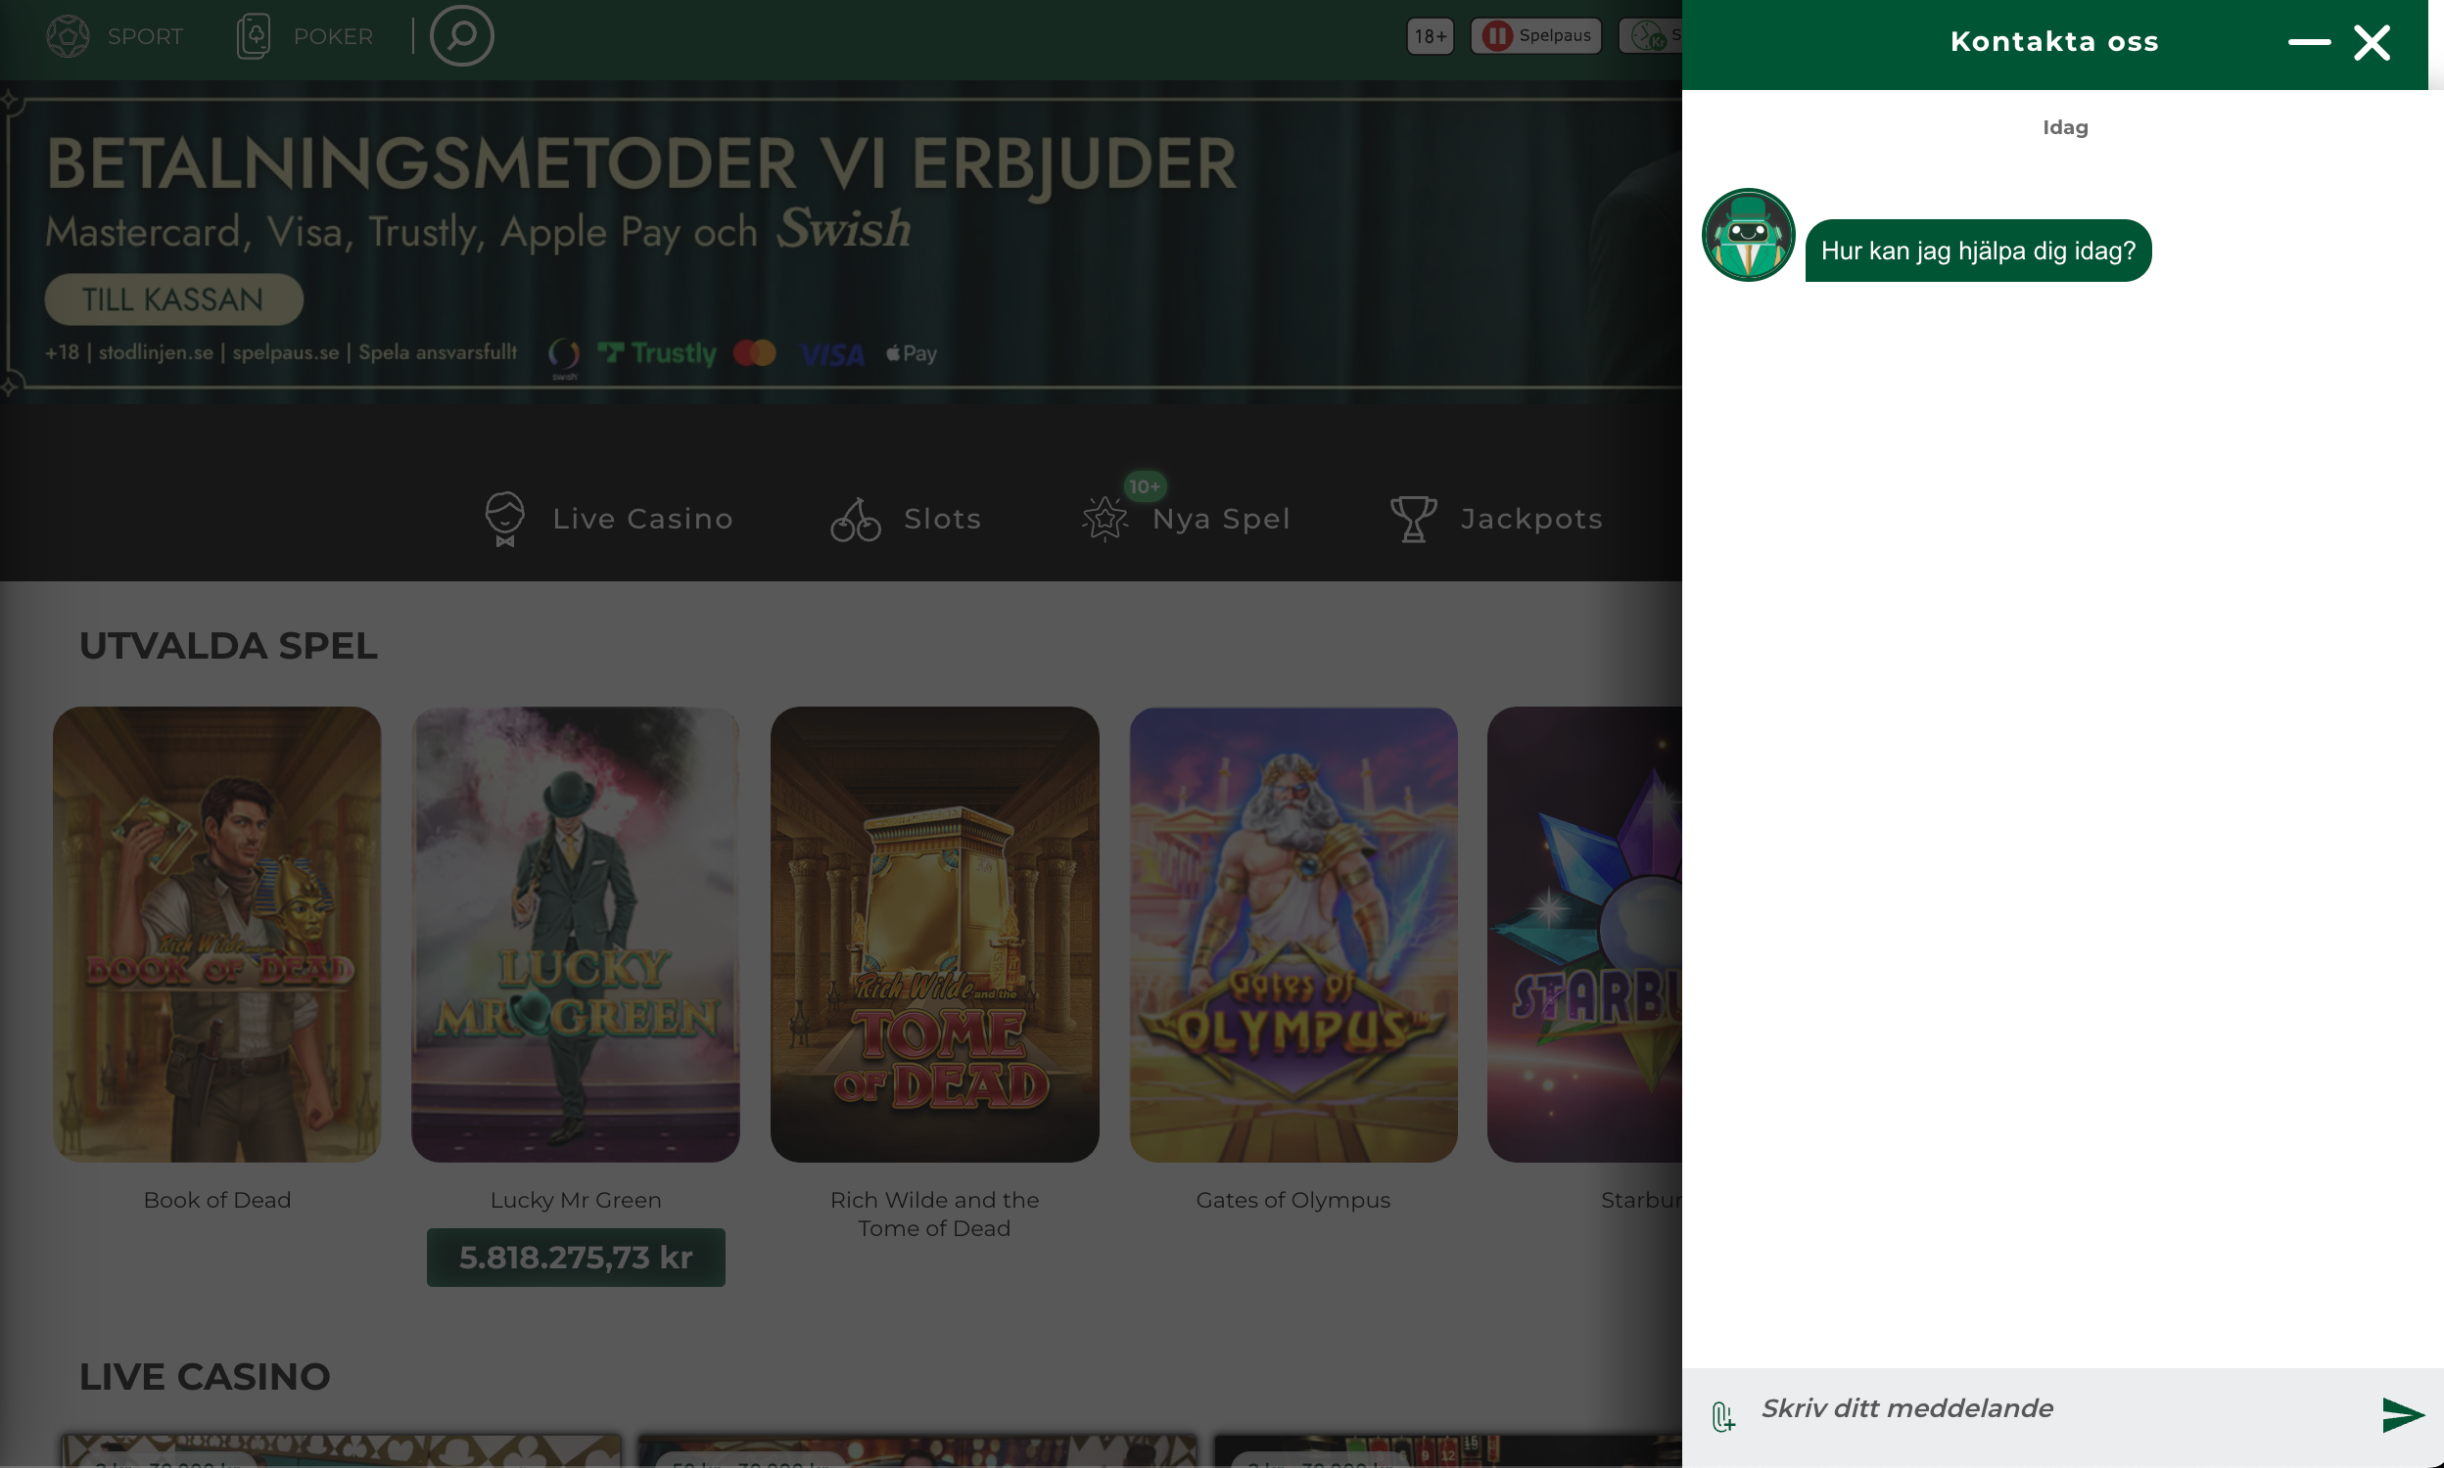The image size is (2444, 1468).
Task: Close the Kontakta oss chat window
Action: pos(2372,42)
